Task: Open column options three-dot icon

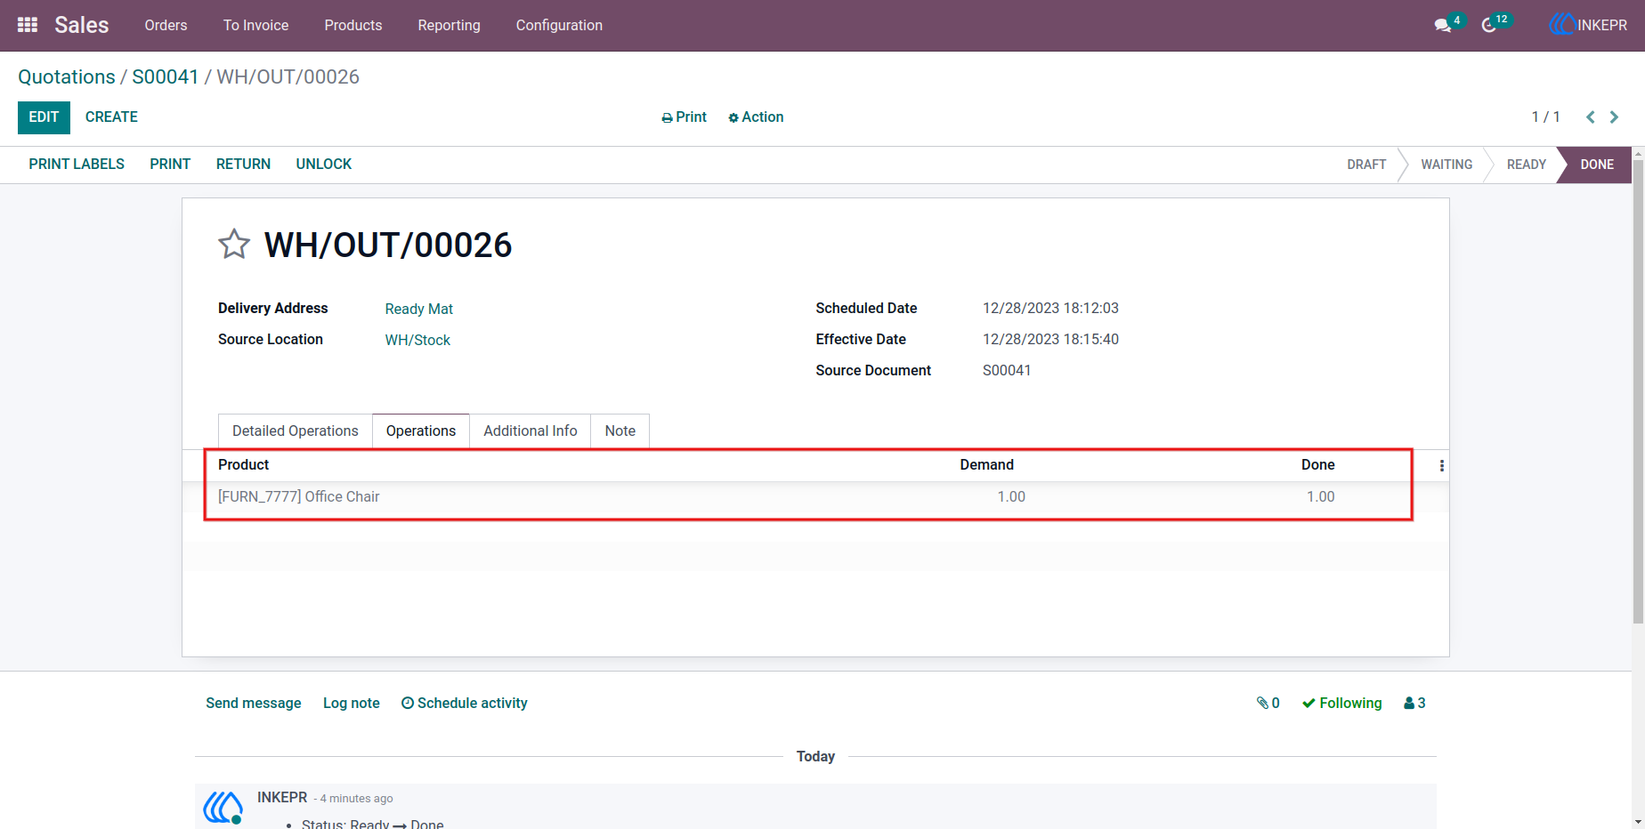Action: pyautogui.click(x=1442, y=465)
